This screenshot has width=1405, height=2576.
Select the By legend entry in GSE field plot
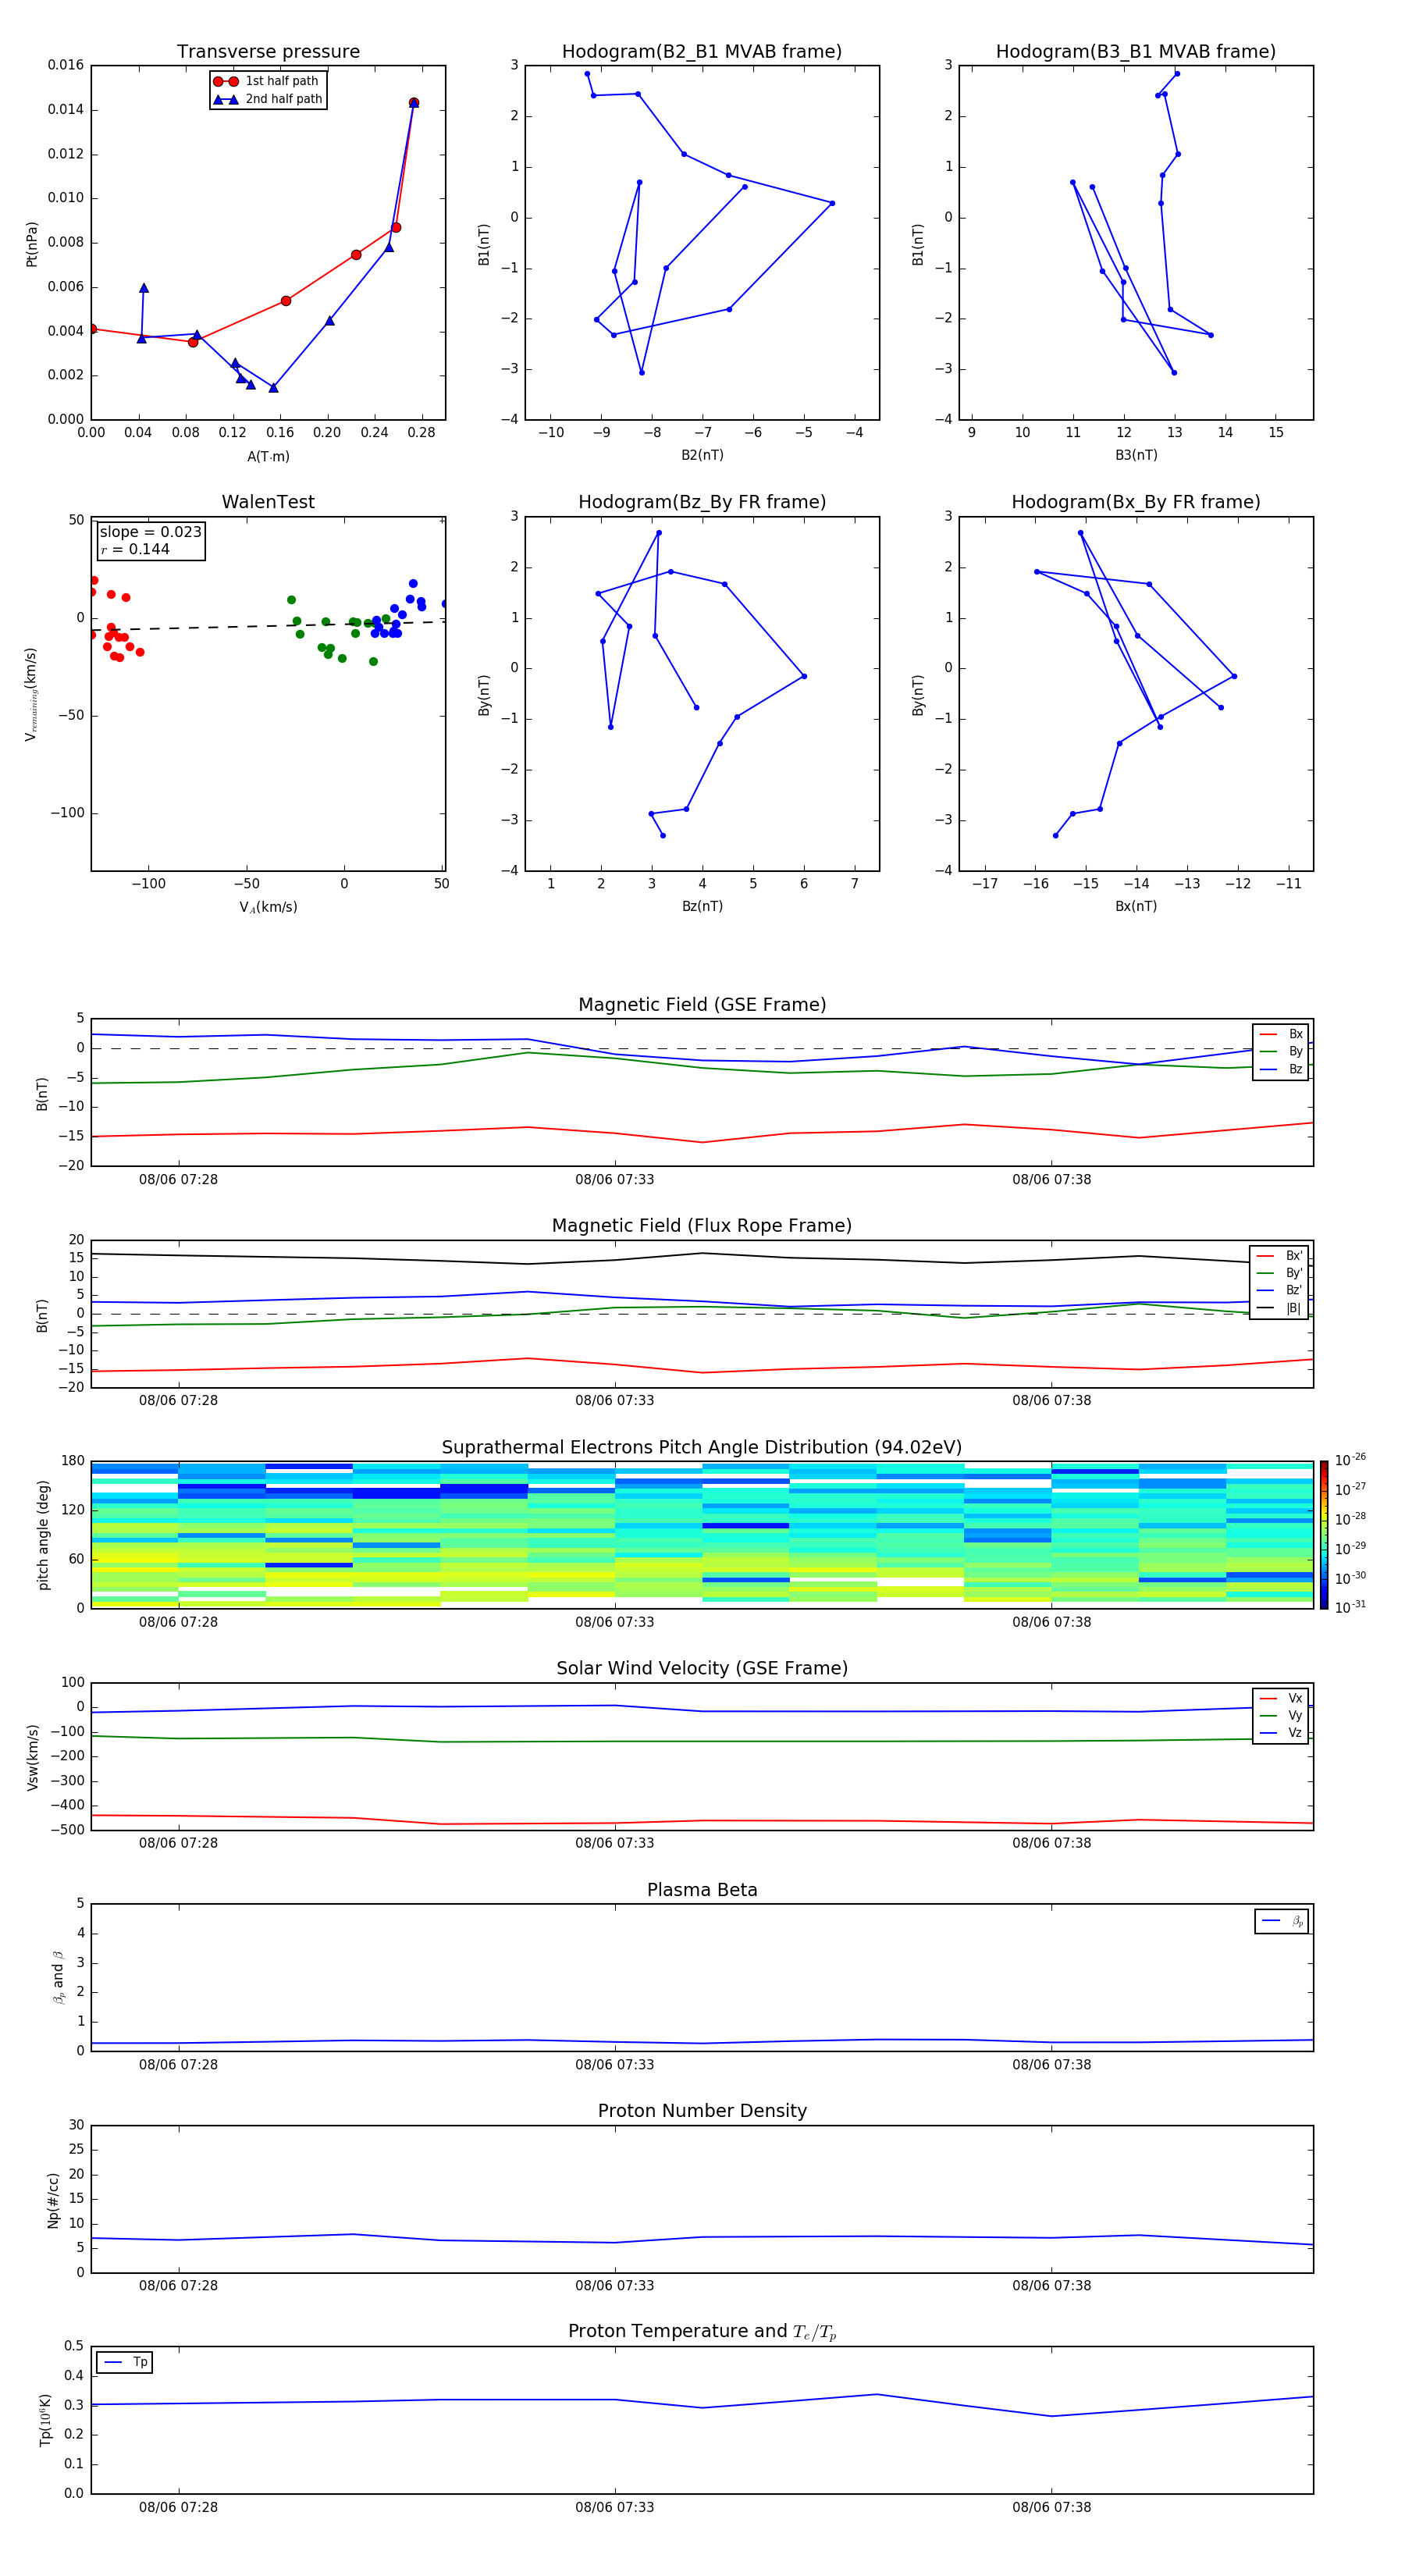pos(1282,1052)
